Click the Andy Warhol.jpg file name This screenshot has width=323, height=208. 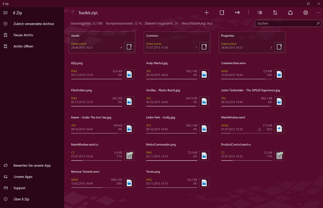(157, 63)
